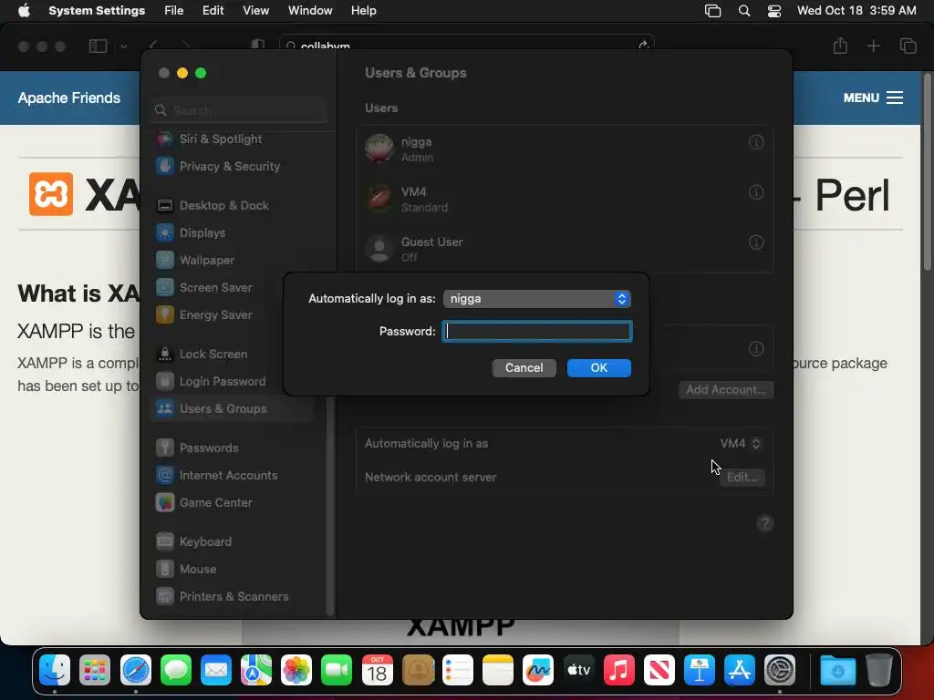Open System Settings gear in Dock
Viewport: 934px width, 700px height.
coord(780,670)
